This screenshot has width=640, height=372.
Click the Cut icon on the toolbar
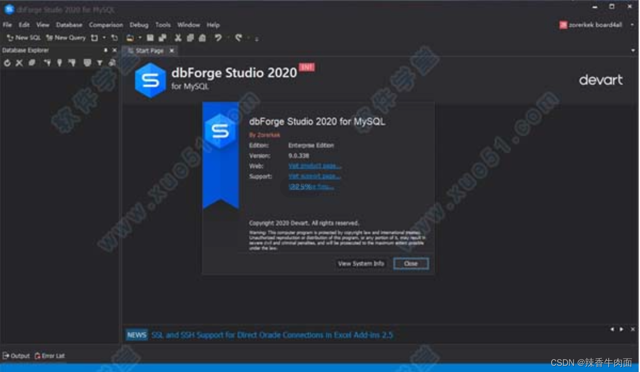click(x=178, y=37)
